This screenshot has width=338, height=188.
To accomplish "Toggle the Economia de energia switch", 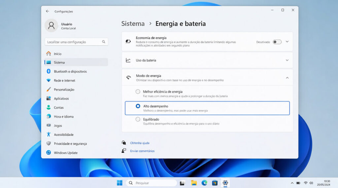I will [277, 42].
